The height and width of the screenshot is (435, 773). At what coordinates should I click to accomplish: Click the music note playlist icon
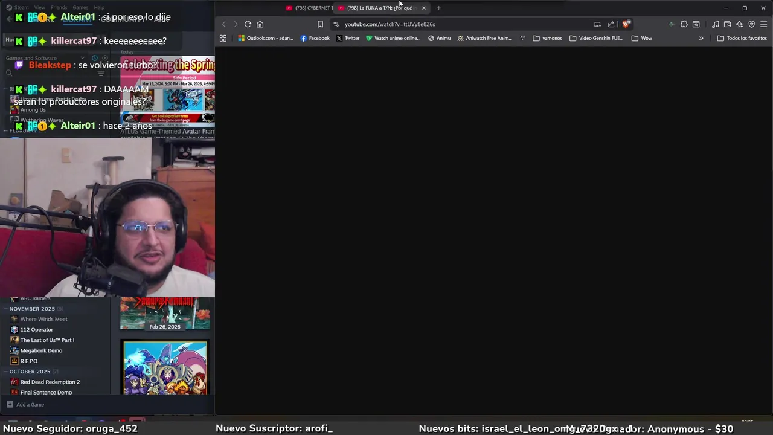click(715, 24)
